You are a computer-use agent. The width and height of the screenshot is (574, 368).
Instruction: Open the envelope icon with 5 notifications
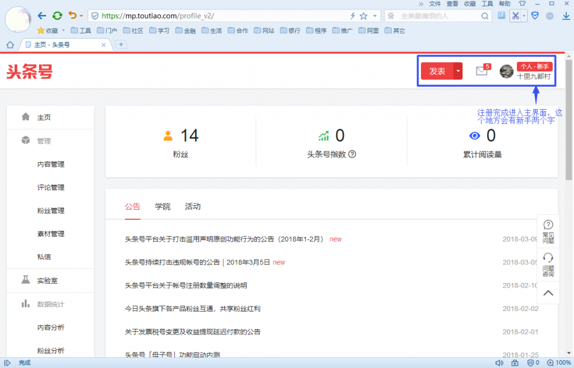pos(481,72)
